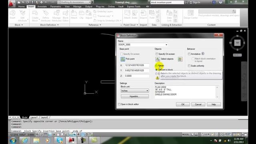Click Cancel in Block Definition dialog
Screen dimensions: 256x144
(x=198, y=104)
